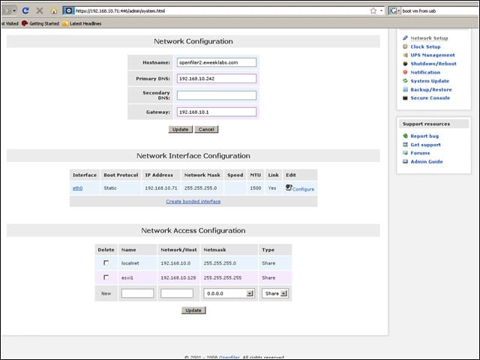Click the Secondary DNS input field
480x360 pixels.
(x=217, y=95)
